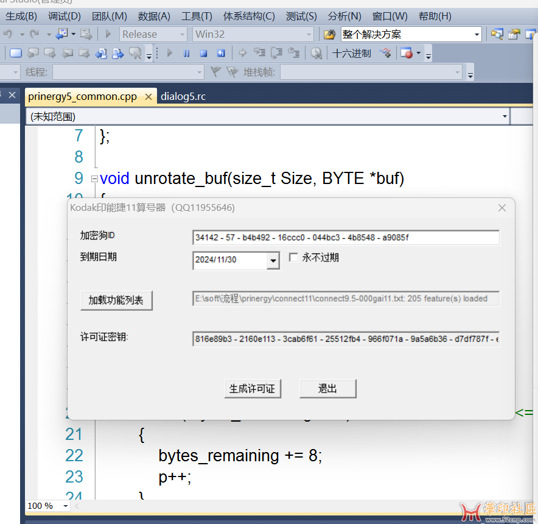This screenshot has width=538, height=524.
Task: Click the blue rectangle window icon in comment toolbar
Action: pos(16,53)
